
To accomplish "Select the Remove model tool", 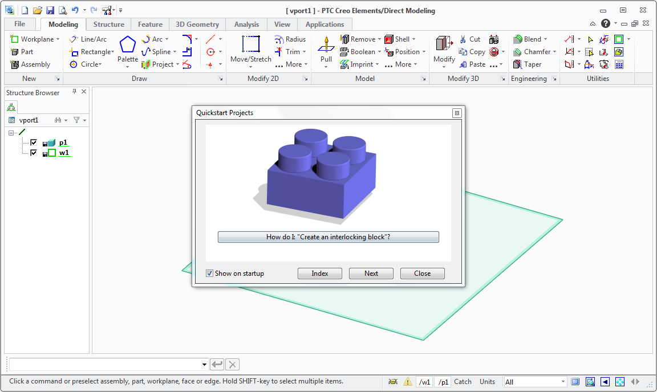I will tap(358, 39).
